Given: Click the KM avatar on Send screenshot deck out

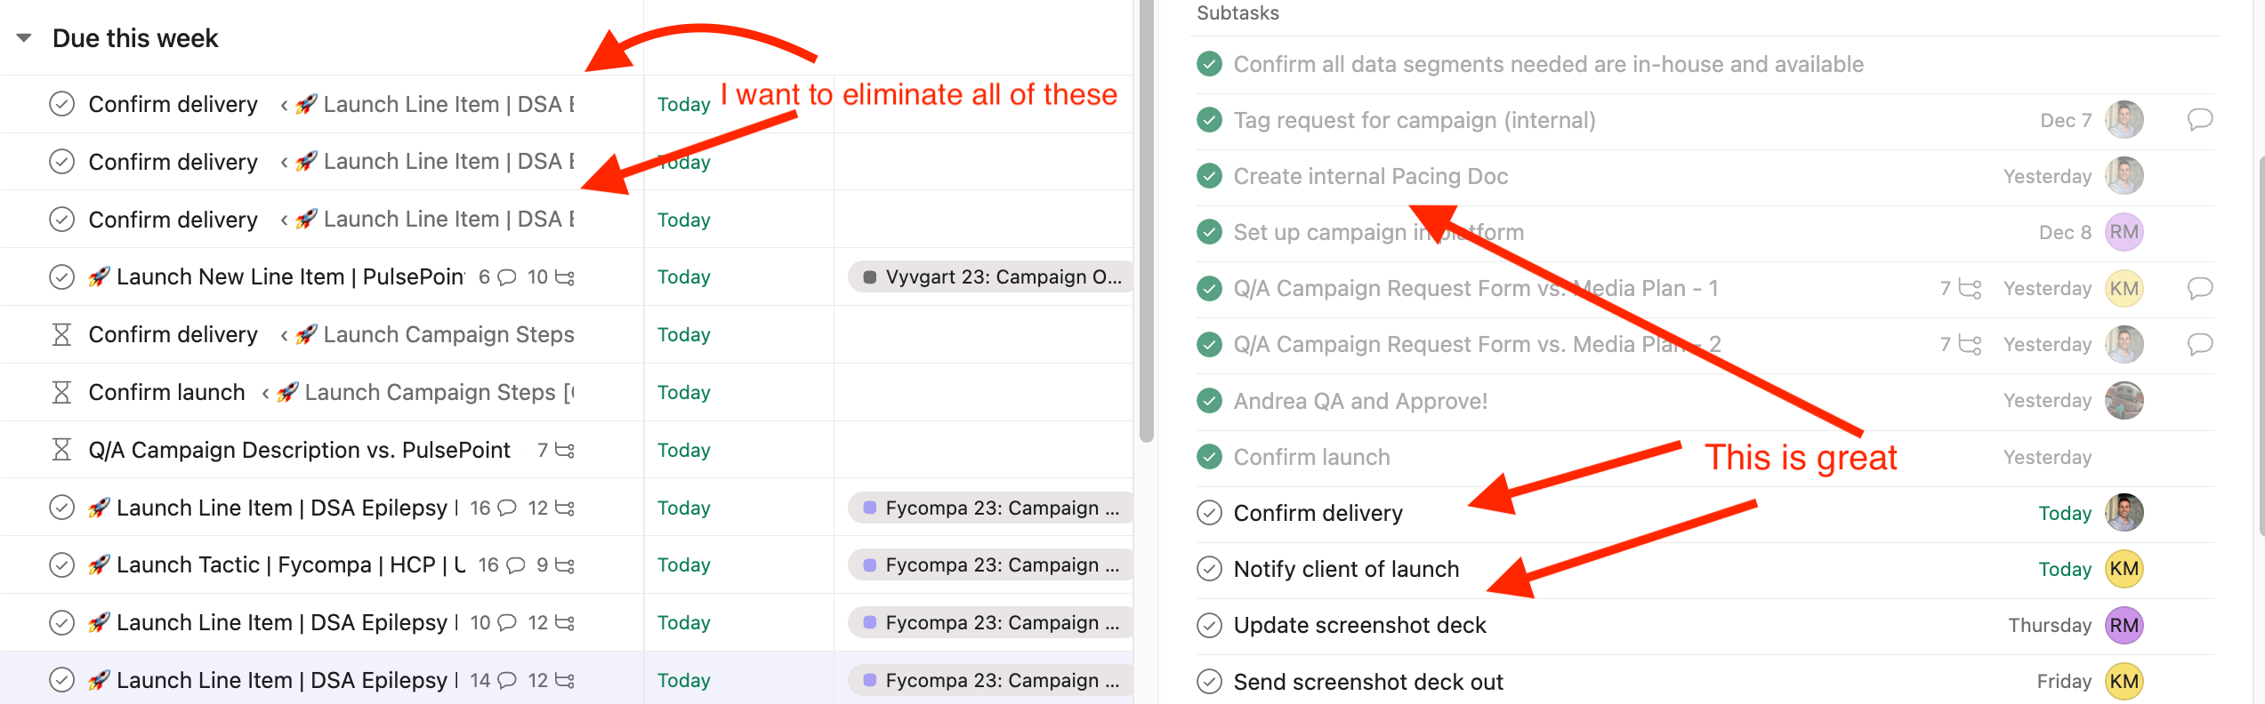Looking at the screenshot, I should click(x=2124, y=681).
